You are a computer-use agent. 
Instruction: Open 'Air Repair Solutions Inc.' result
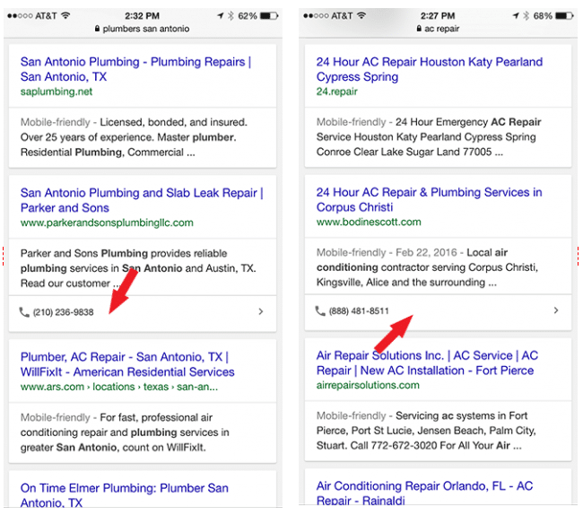(x=427, y=362)
